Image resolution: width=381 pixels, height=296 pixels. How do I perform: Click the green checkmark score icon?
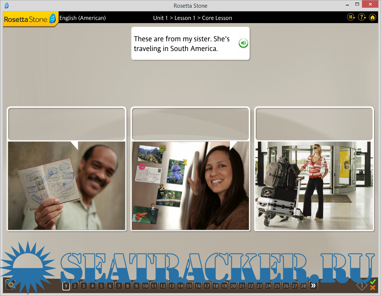coord(373,282)
